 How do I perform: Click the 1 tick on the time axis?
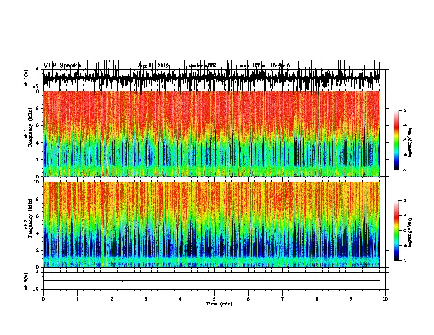[x=77, y=298]
